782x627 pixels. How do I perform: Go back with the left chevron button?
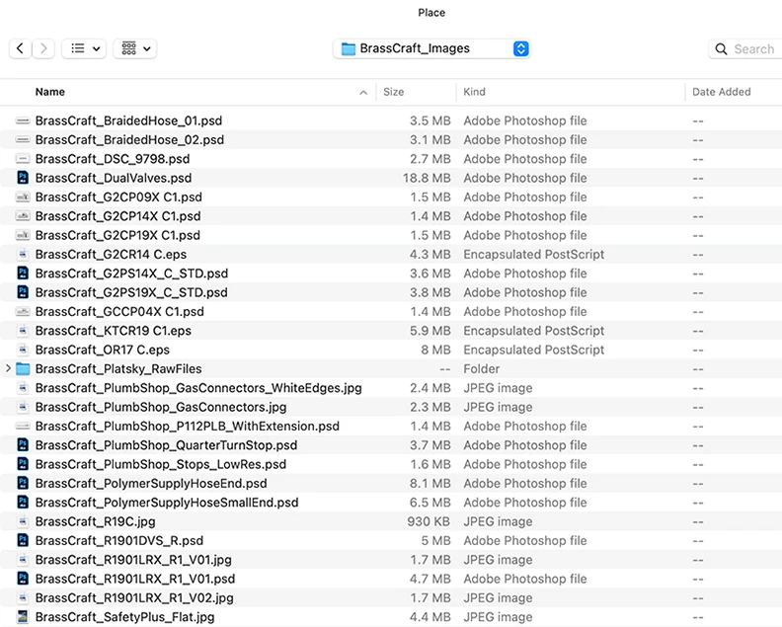21,48
